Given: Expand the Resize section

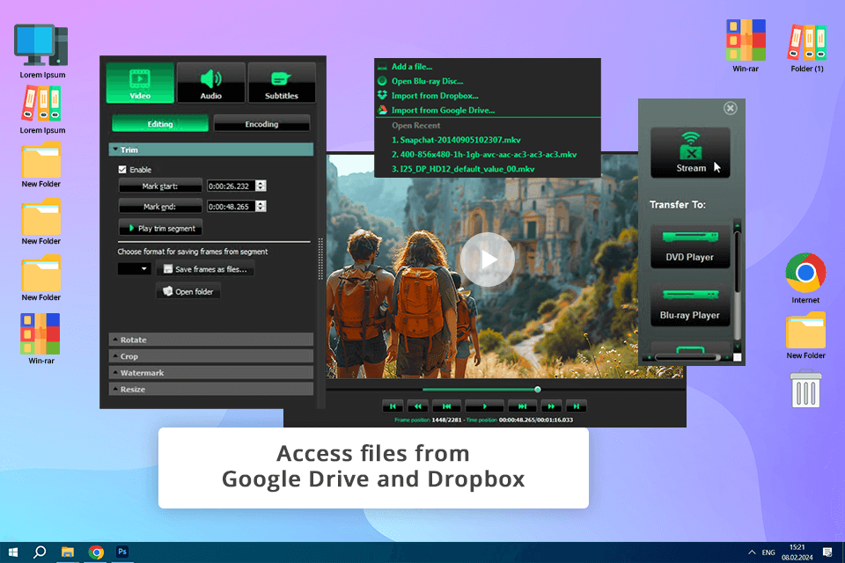Looking at the screenshot, I should tap(210, 389).
